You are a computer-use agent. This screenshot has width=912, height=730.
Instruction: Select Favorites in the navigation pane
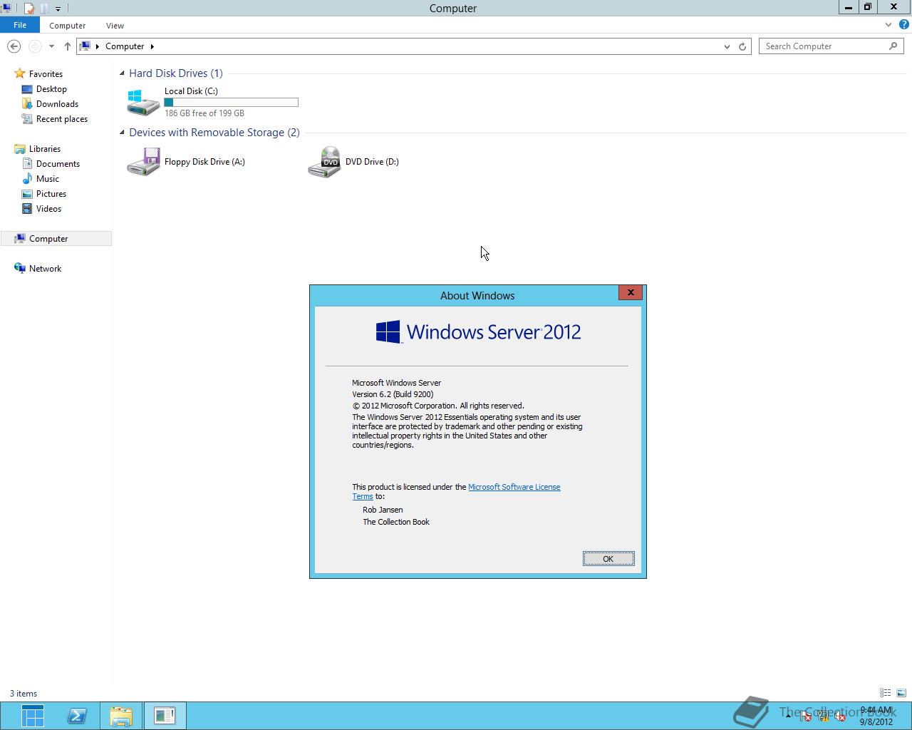46,74
